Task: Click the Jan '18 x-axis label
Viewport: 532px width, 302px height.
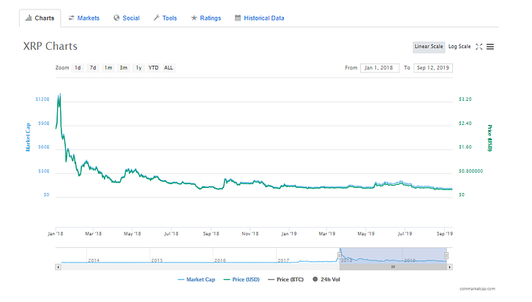Action: pos(56,233)
